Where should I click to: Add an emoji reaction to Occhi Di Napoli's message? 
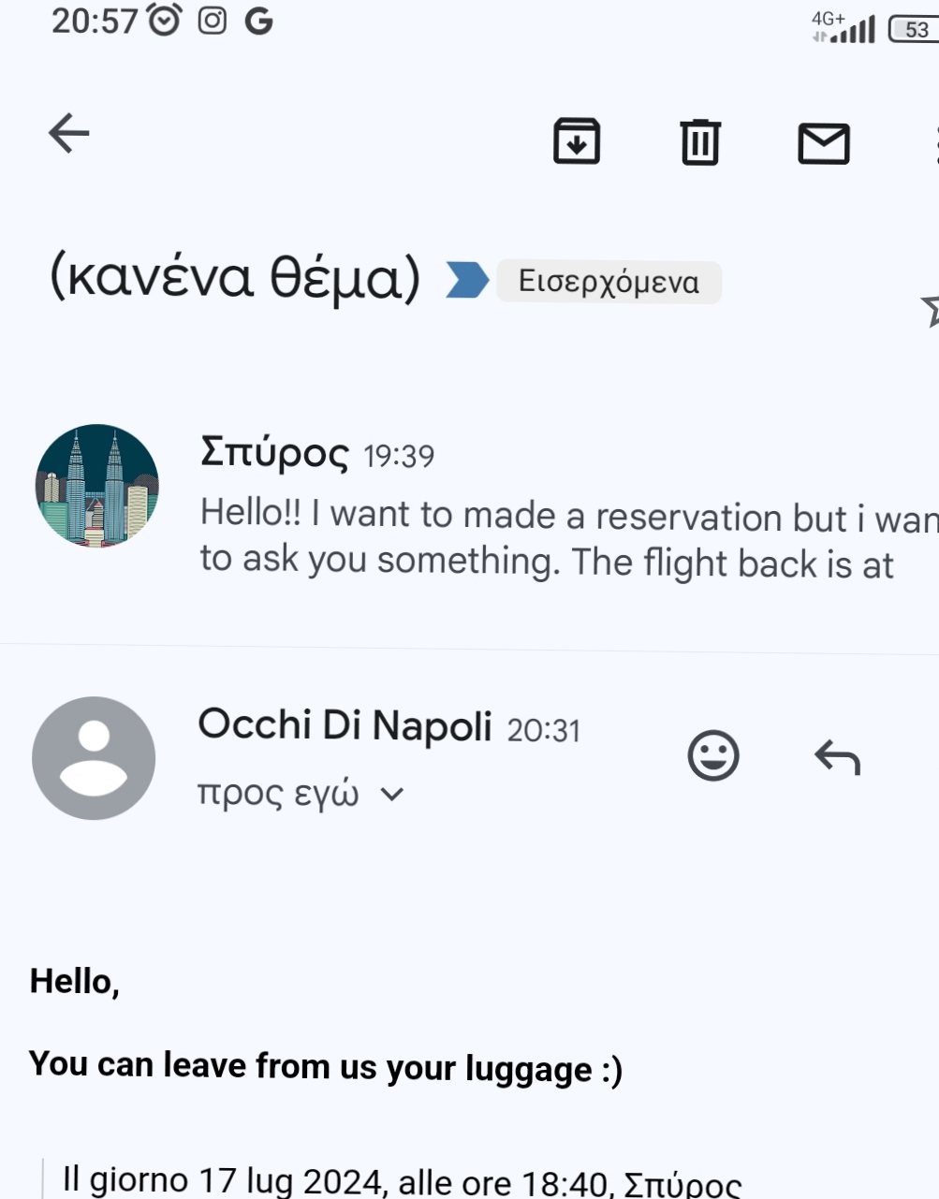[713, 755]
